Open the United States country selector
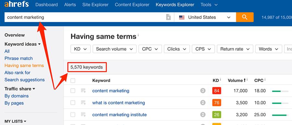Image resolution: width=292 pixels, height=125 pixels. click(x=205, y=17)
